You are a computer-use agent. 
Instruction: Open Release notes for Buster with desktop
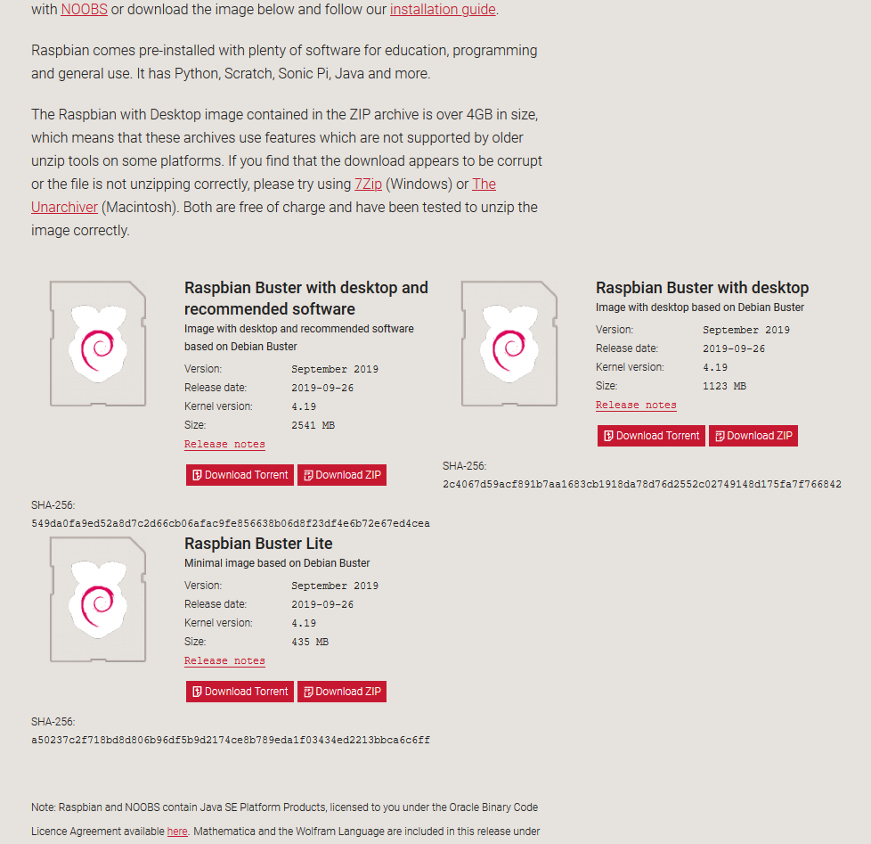(636, 405)
